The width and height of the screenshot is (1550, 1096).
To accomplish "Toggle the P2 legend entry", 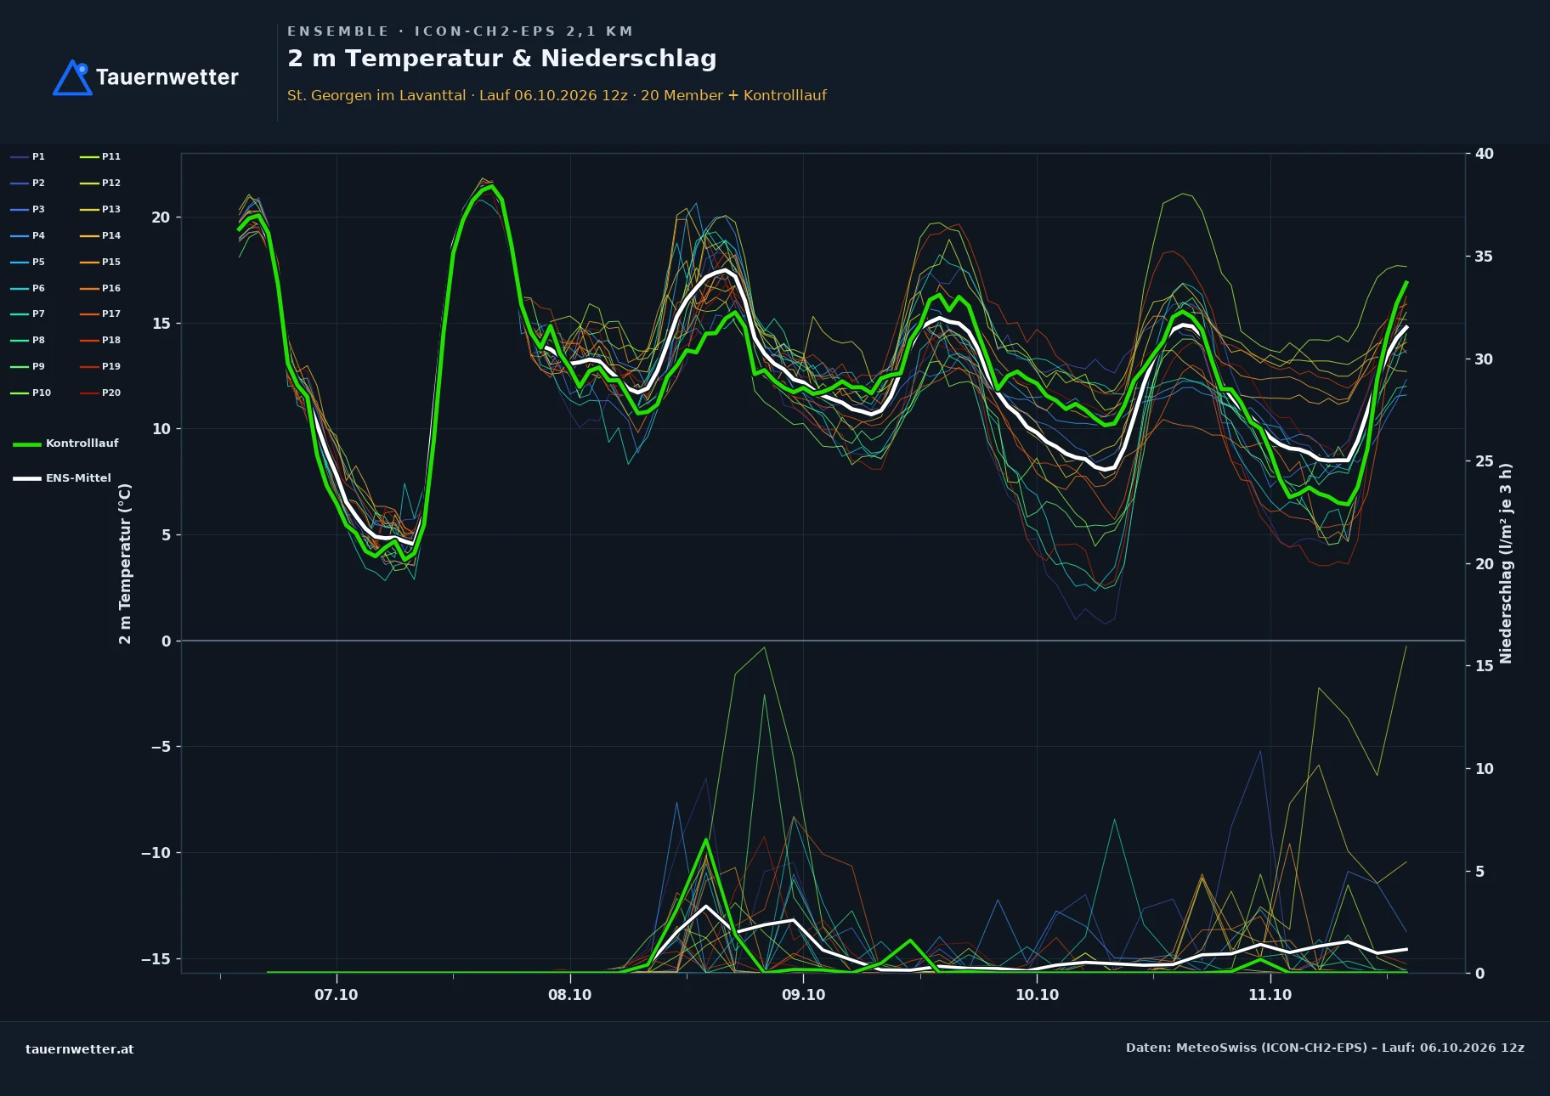I will coord(28,183).
